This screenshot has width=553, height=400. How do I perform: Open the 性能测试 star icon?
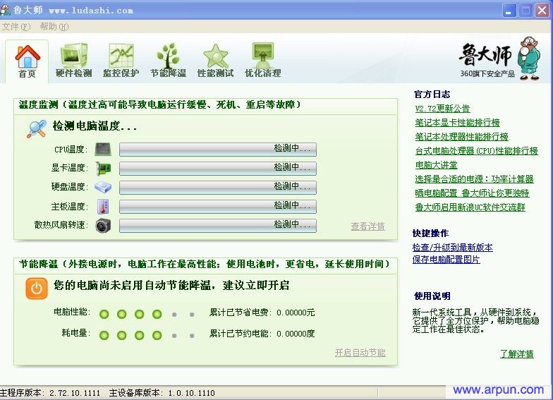216,56
